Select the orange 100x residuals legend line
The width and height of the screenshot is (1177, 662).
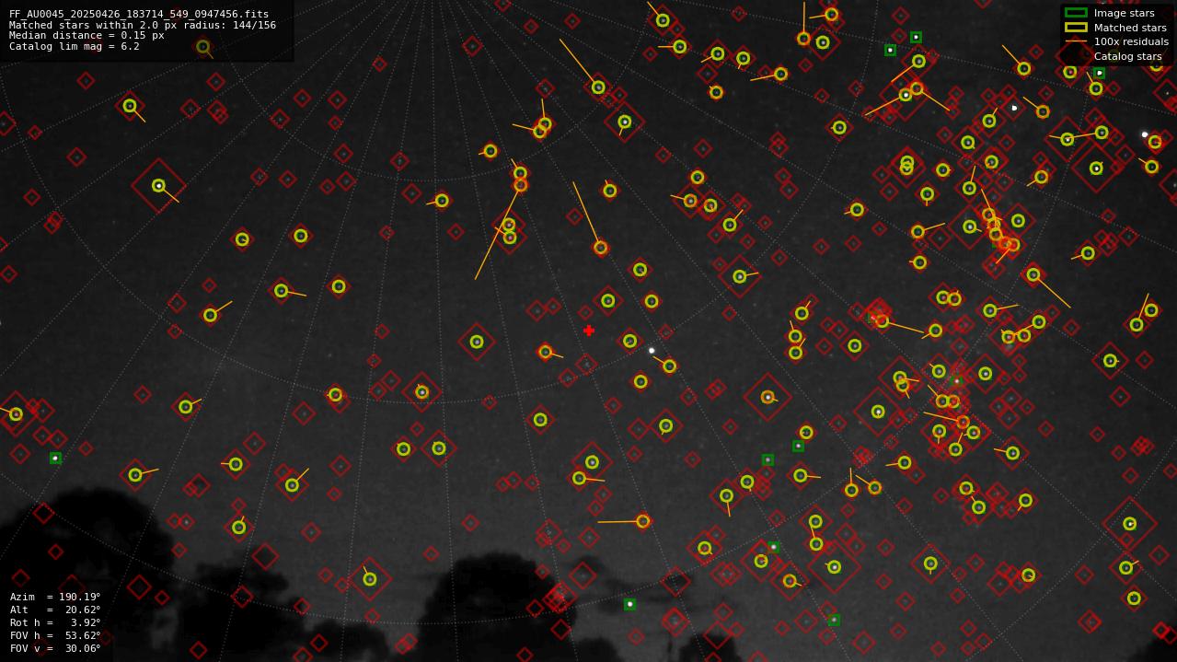pos(1076,41)
